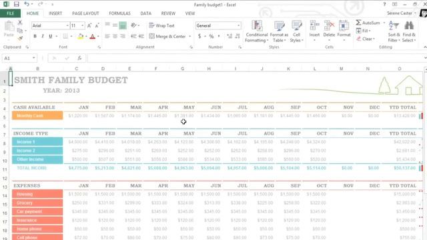427x240 pixels.
Task: Toggle Center horizontal alignment
Action: coord(115,36)
